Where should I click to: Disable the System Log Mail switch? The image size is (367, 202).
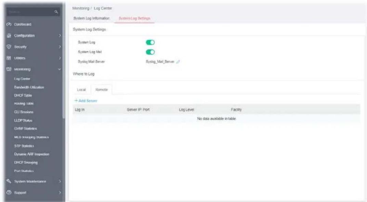tap(150, 52)
